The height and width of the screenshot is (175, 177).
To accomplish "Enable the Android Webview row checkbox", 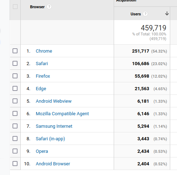I will [x=15, y=101].
